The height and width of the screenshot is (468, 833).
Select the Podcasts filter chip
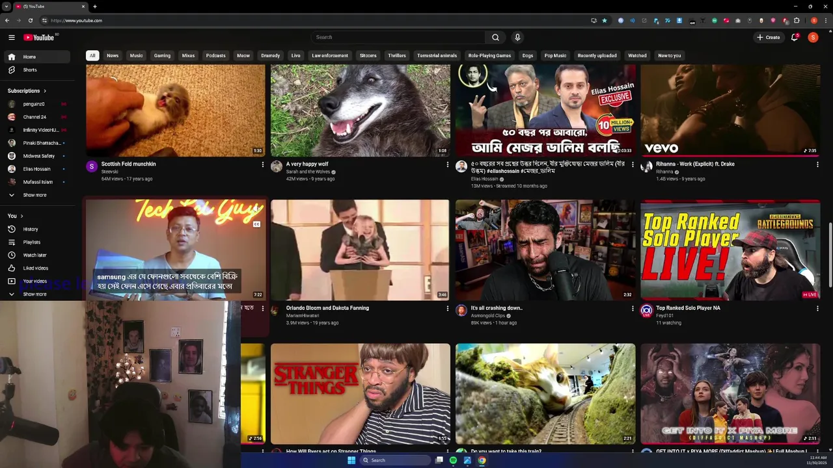pyautogui.click(x=215, y=55)
